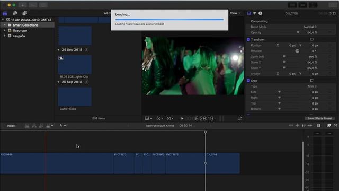Adjust the Scale (All) slider handle
The width and height of the screenshot is (339, 191).
(x=284, y=57)
